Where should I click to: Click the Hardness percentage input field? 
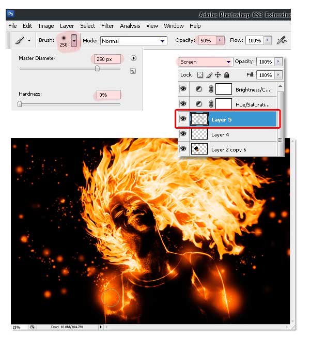pyautogui.click(x=107, y=95)
